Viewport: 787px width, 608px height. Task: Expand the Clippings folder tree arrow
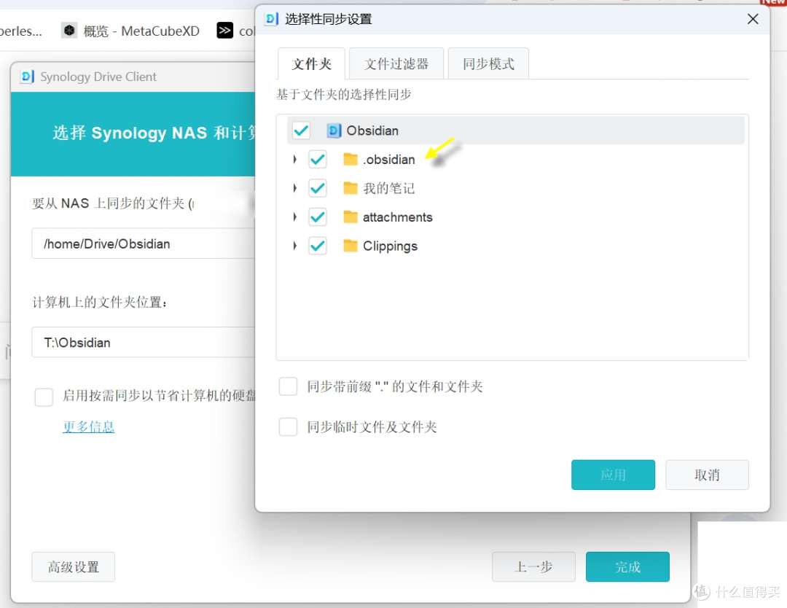tap(294, 246)
